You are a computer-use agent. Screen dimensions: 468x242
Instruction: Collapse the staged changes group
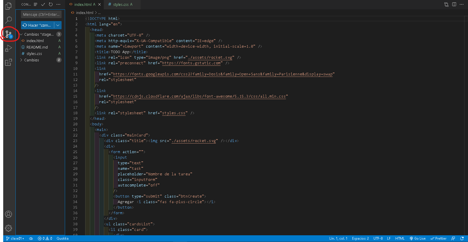[x=21, y=34]
